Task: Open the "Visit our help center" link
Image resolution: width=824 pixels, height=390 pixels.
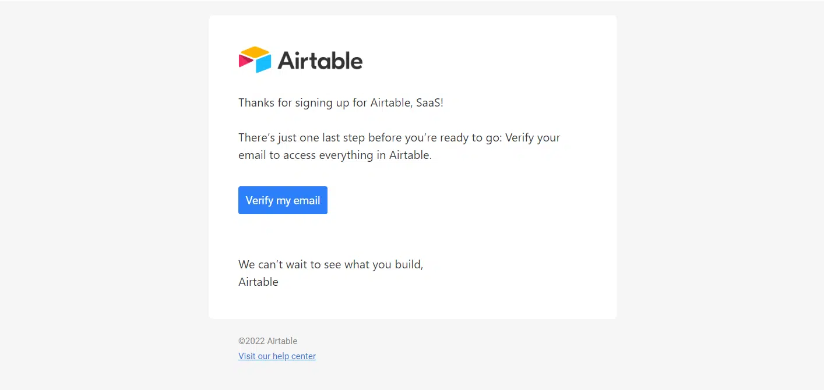Action: coord(277,356)
